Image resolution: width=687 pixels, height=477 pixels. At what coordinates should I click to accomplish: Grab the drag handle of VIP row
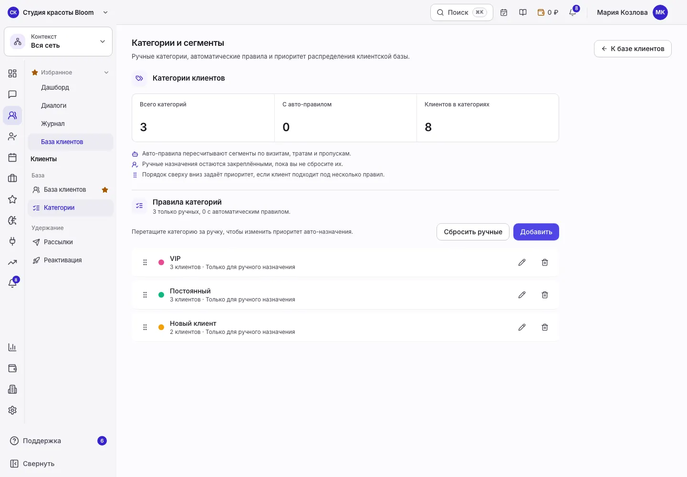(145, 262)
